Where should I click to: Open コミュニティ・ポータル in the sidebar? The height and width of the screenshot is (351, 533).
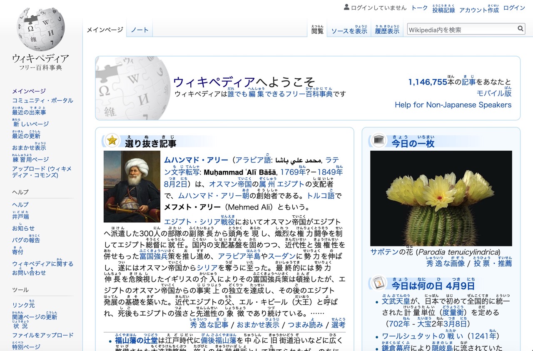tap(42, 100)
